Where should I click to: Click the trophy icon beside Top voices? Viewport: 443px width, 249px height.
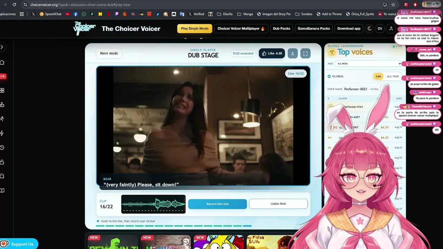point(332,52)
